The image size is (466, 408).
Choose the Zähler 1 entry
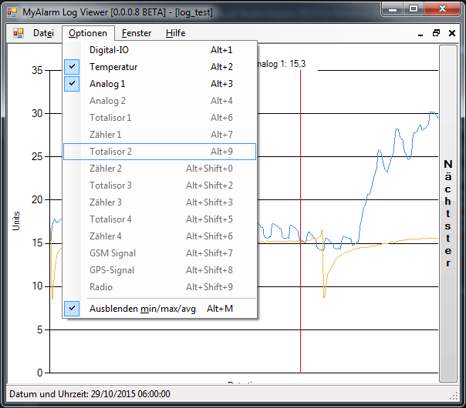click(160, 134)
